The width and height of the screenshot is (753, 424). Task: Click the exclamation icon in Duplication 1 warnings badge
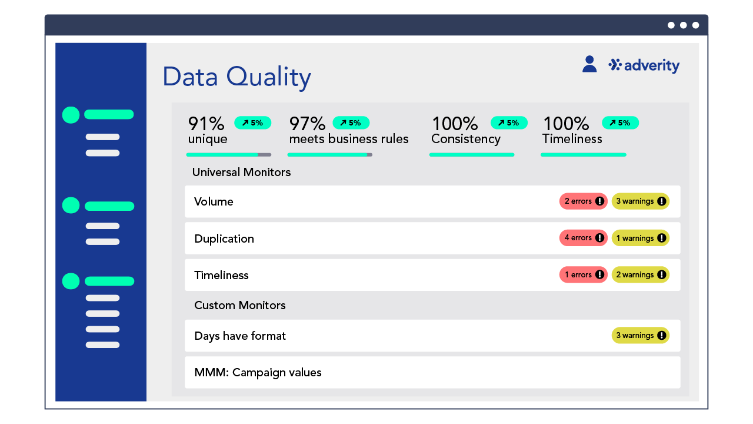[x=662, y=238]
